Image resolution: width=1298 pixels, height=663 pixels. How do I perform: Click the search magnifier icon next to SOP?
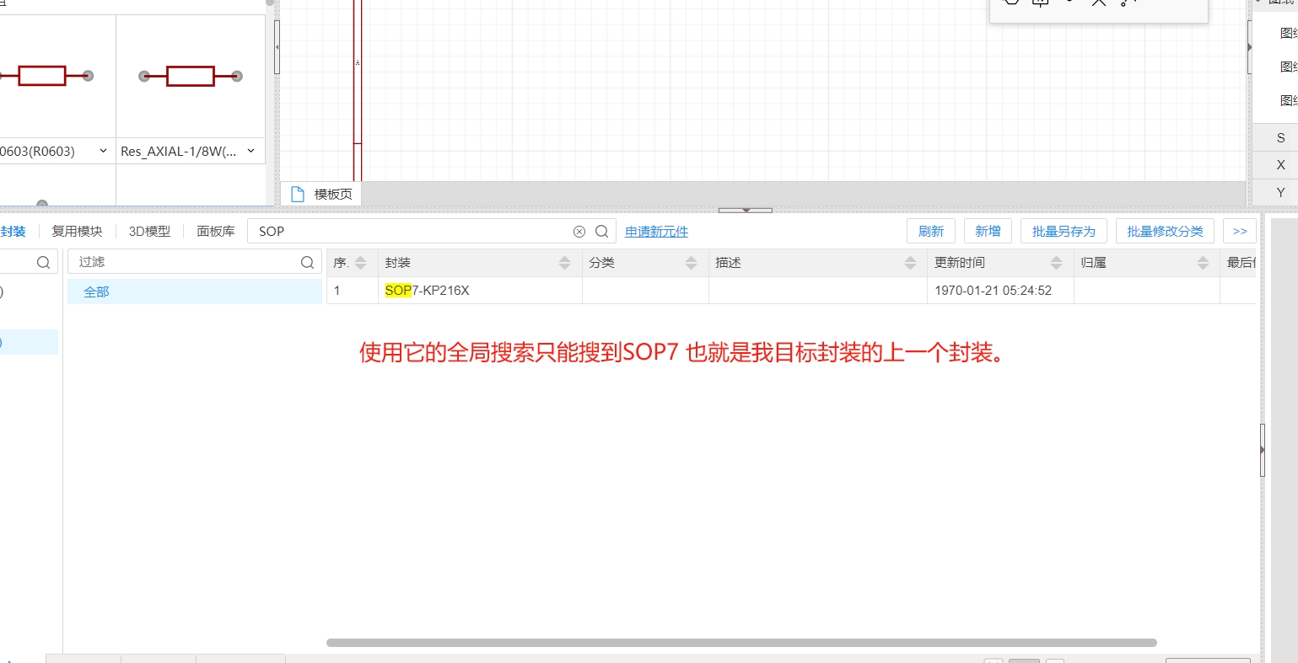tap(601, 231)
